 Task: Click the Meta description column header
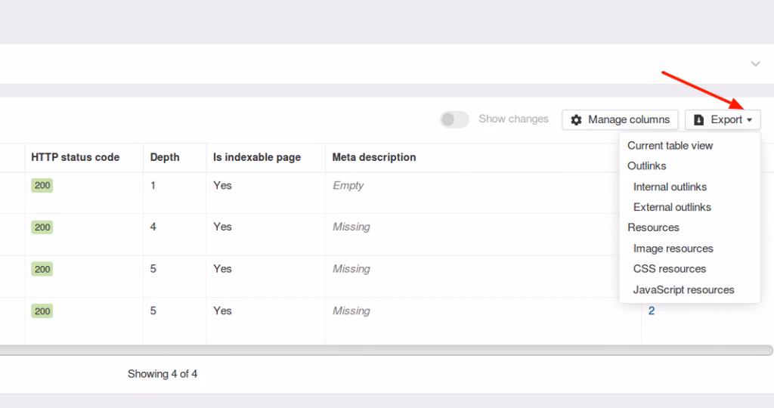click(374, 157)
